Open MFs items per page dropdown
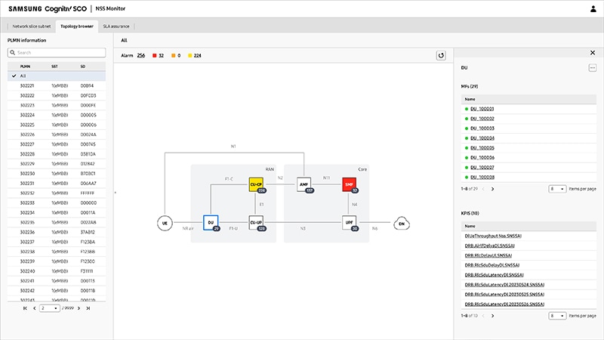Screen dimensions: 604x340 [557, 189]
